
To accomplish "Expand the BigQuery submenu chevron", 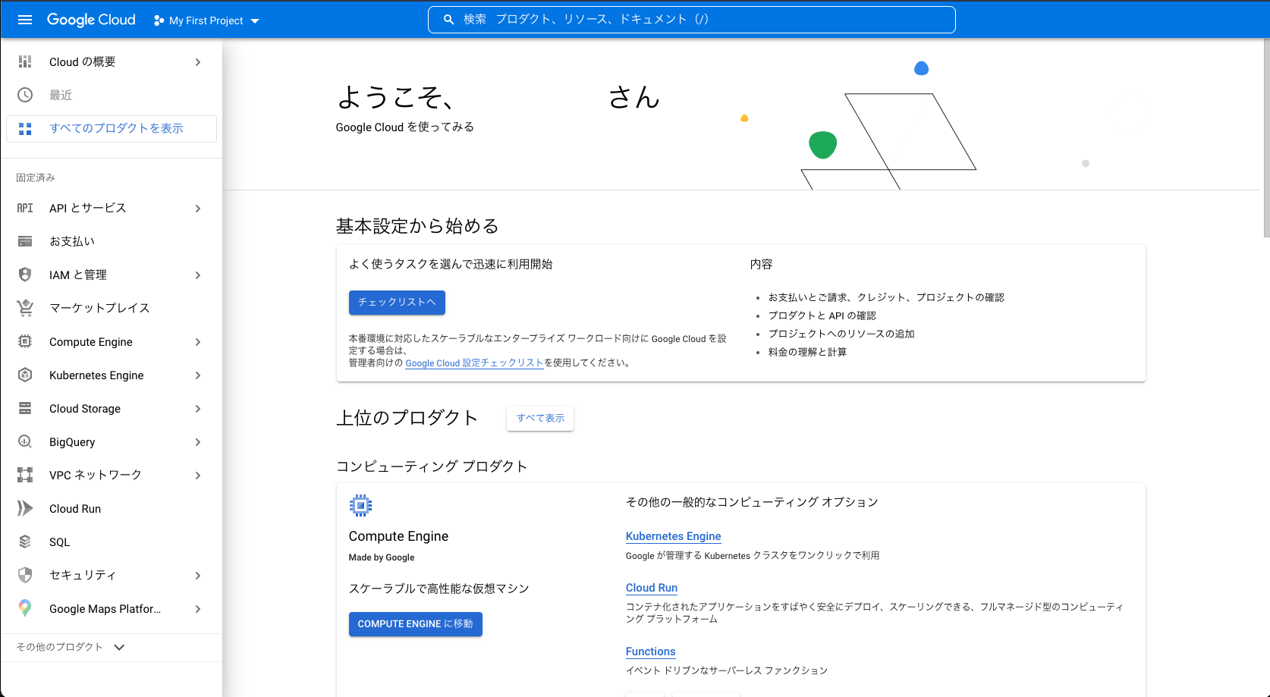I will (x=198, y=442).
